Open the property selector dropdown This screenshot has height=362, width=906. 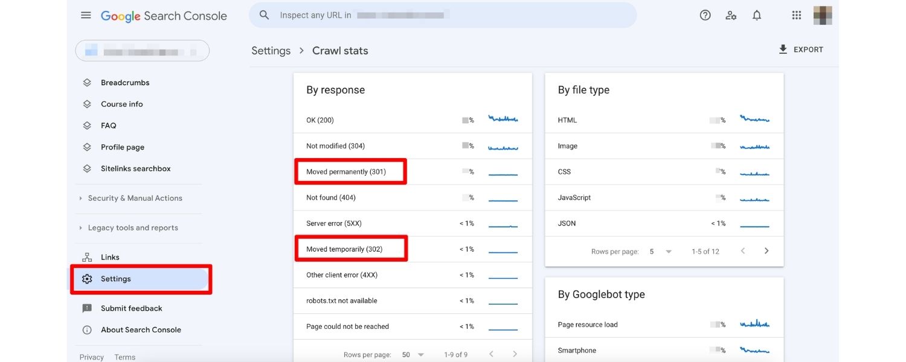[142, 51]
